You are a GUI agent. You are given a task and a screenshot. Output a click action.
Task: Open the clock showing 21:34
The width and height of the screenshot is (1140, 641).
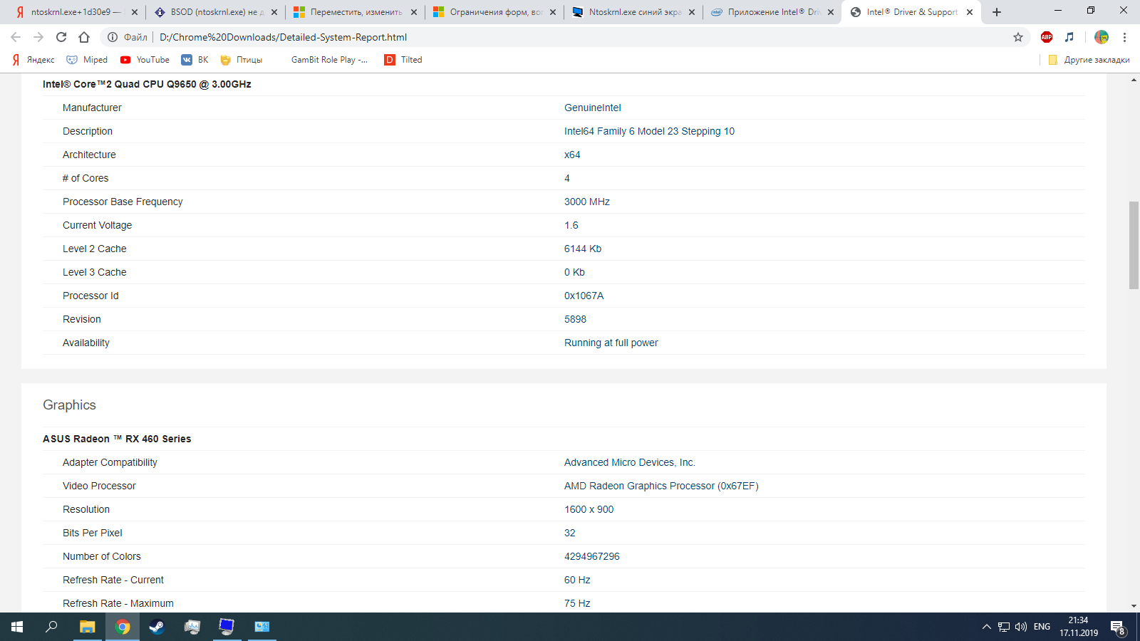click(x=1078, y=627)
